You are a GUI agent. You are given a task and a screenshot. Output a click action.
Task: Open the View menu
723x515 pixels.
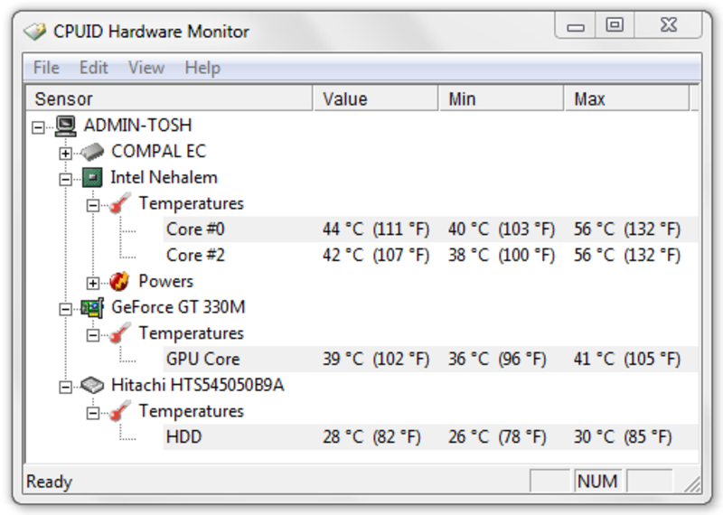coord(146,68)
